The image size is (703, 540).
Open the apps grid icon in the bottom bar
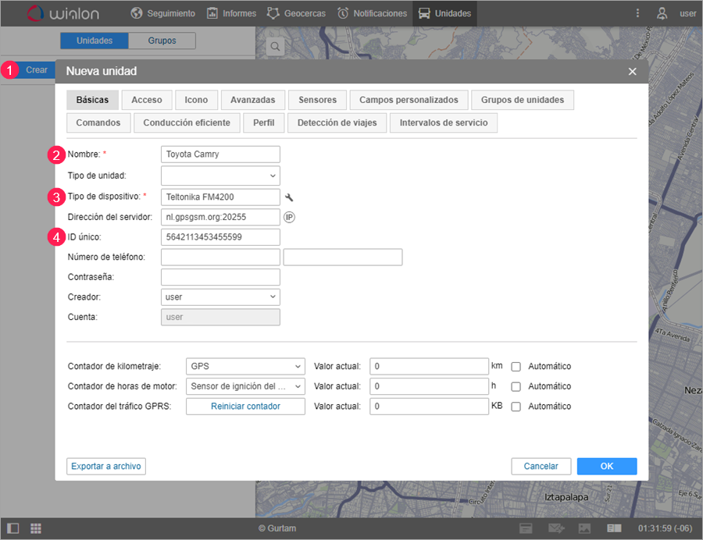36,528
